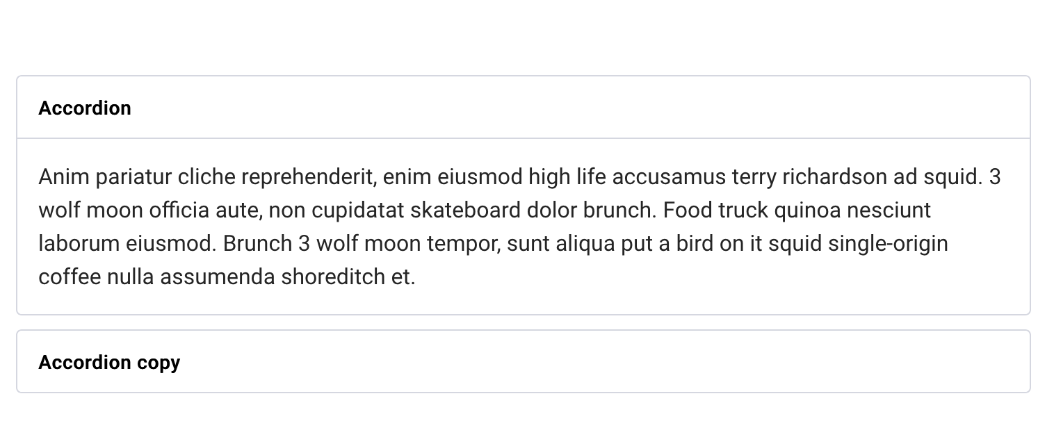The width and height of the screenshot is (1054, 428).
Task: Click the word "richardson" in the first line
Action: [834, 177]
